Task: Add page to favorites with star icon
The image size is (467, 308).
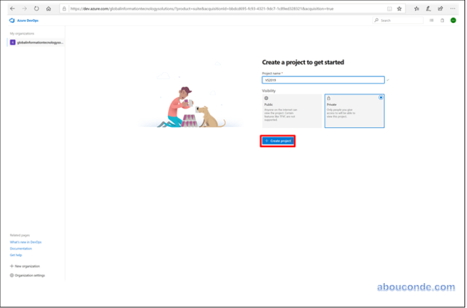Action: (399, 9)
